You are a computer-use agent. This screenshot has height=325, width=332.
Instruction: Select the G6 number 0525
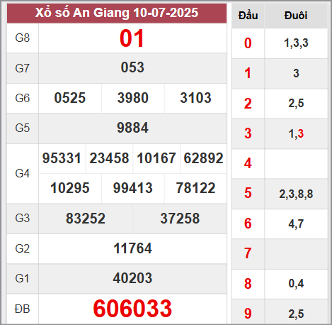pos(70,98)
